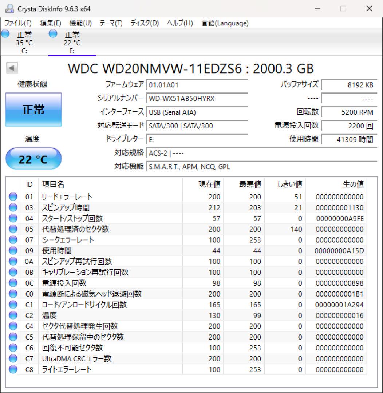Click raw value 00000001A294 in row C1
Screen dimensions: 383x393
coord(339,305)
